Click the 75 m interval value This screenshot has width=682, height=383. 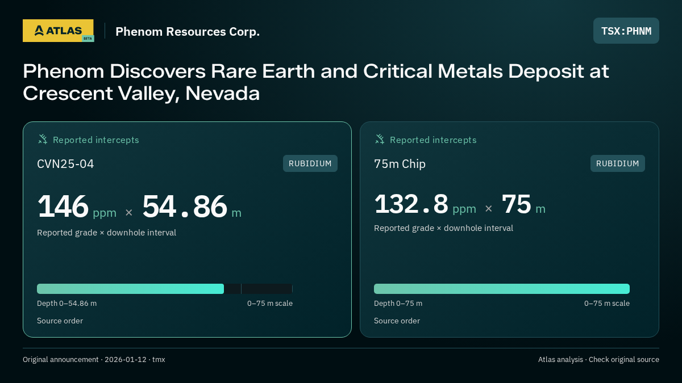point(523,204)
